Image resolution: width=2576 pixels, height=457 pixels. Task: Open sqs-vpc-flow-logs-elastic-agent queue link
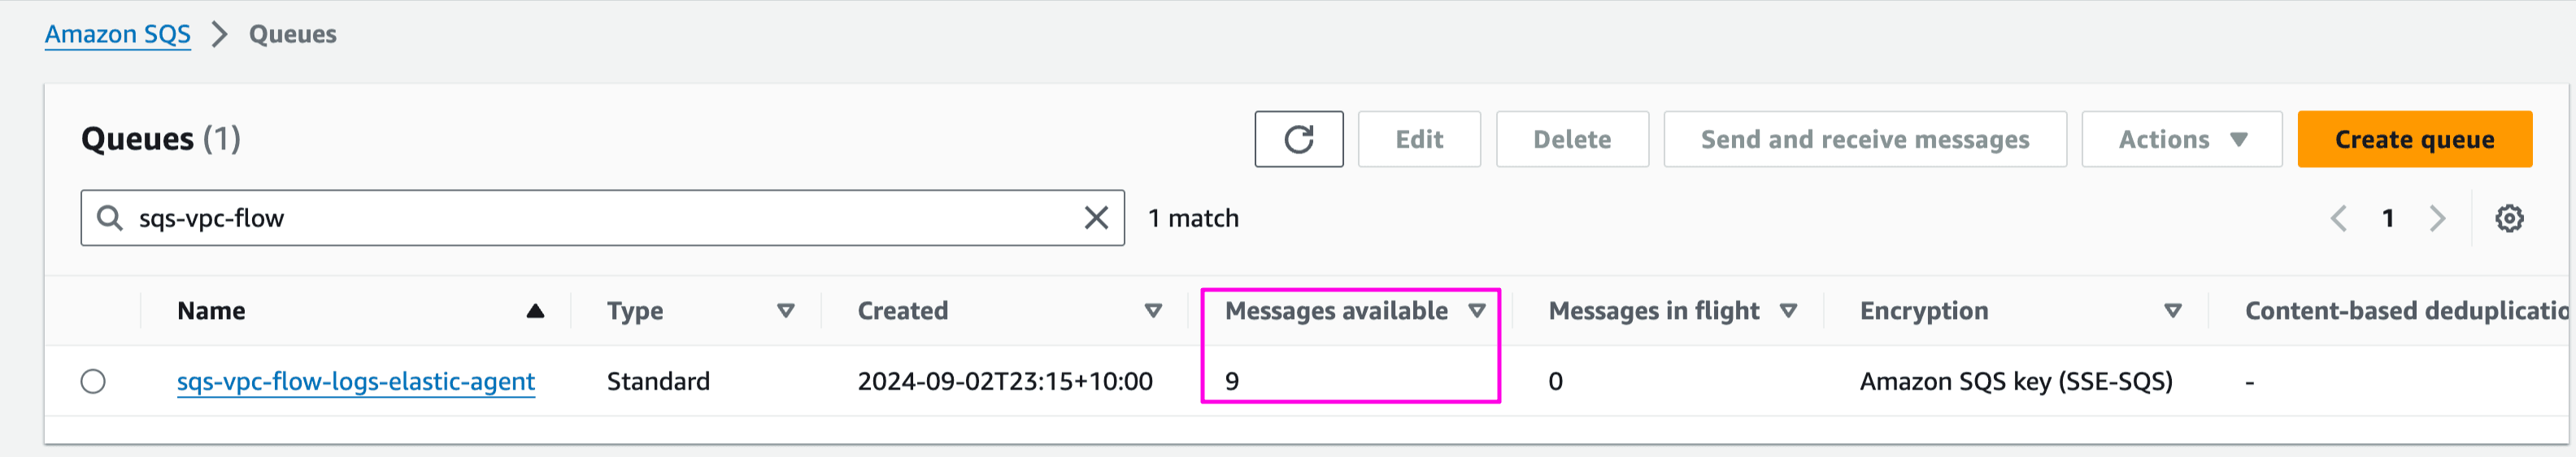[355, 382]
